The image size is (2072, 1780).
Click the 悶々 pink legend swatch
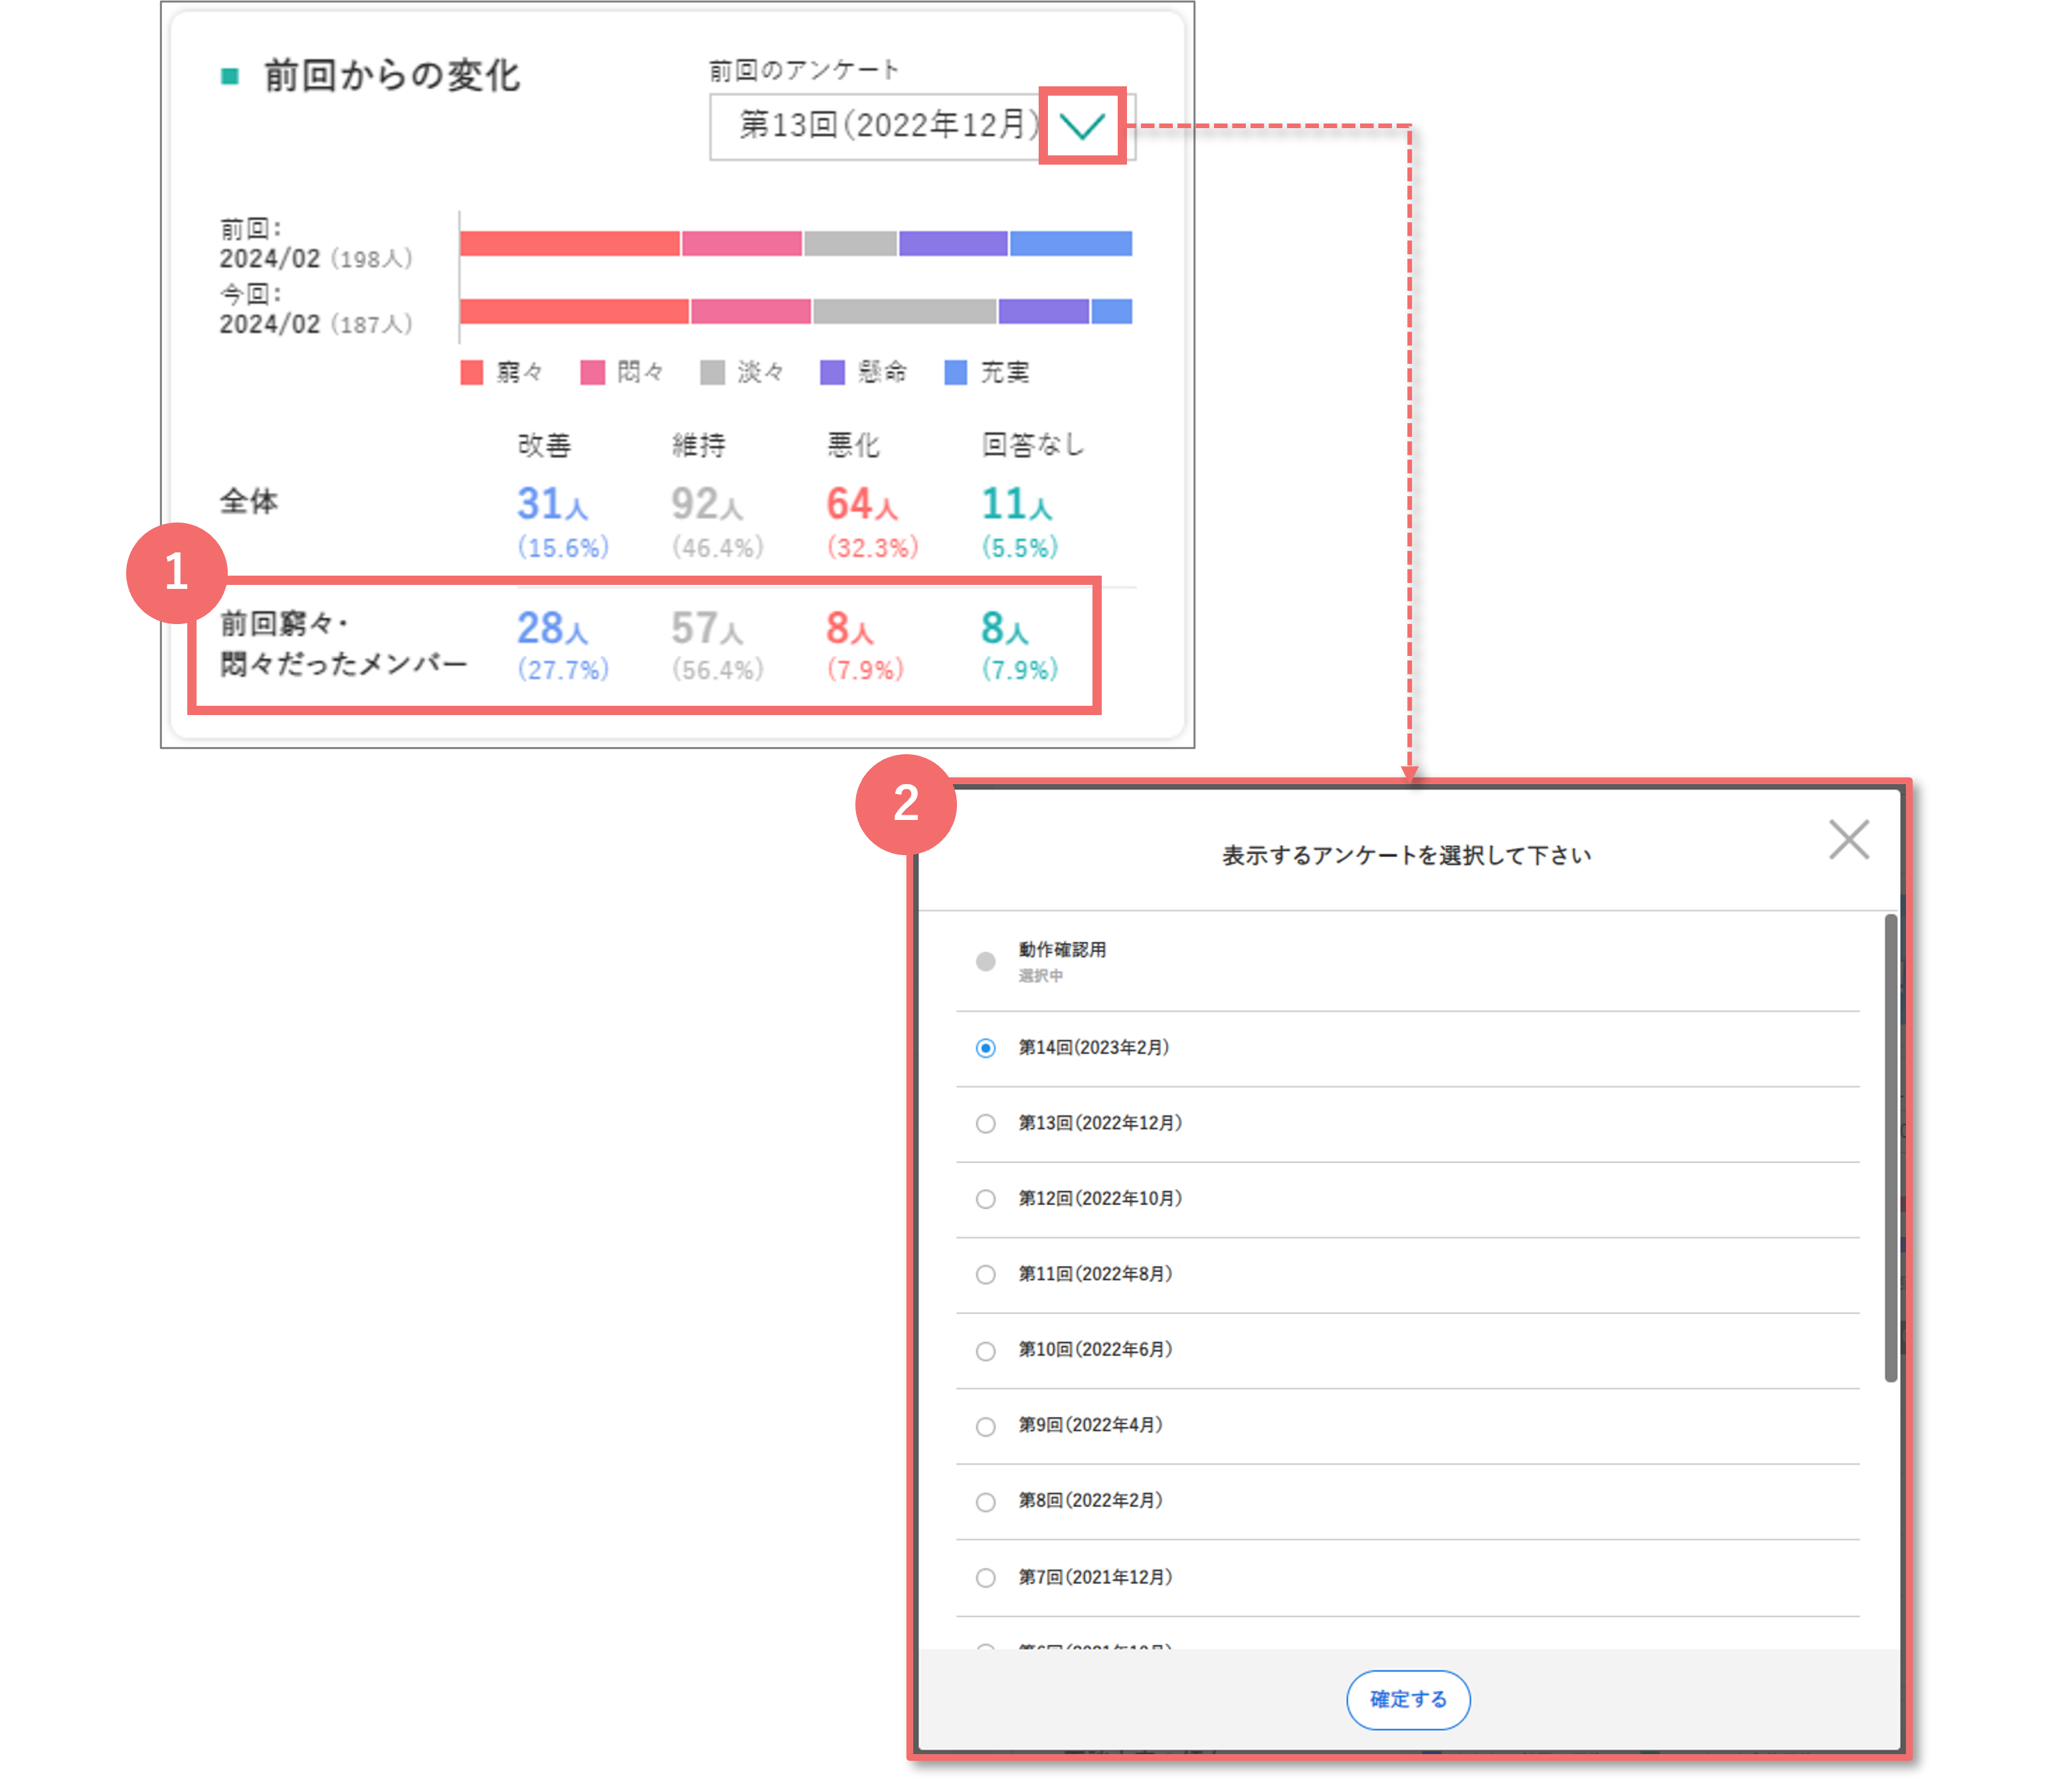[592, 372]
